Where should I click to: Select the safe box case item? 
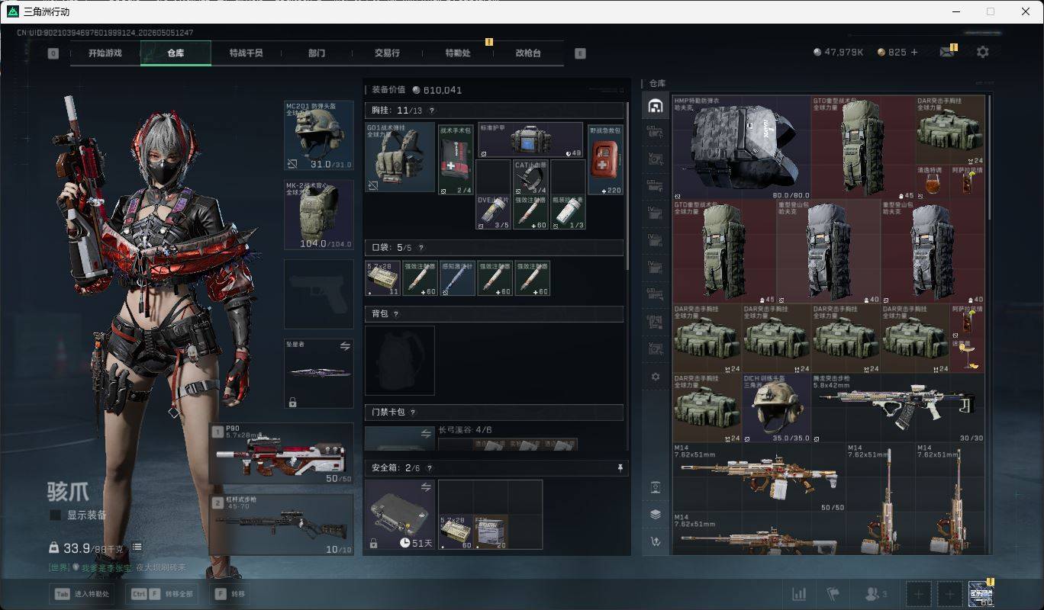[400, 515]
